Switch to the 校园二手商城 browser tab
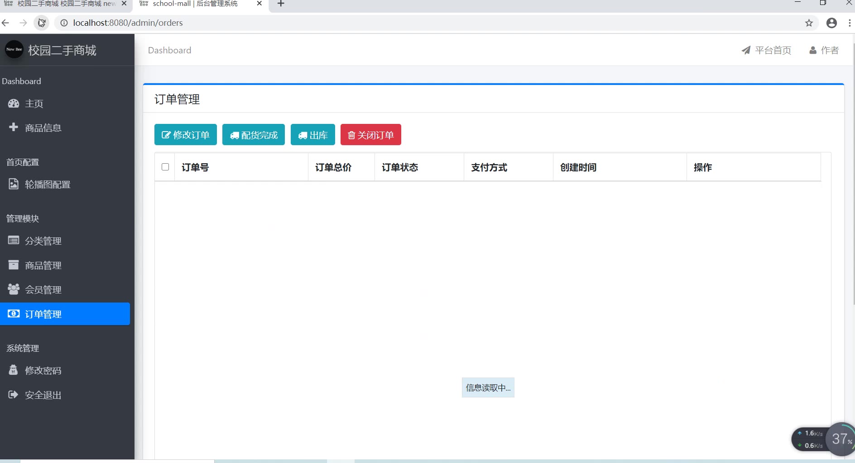Image resolution: width=855 pixels, height=463 pixels. pyautogui.click(x=63, y=4)
